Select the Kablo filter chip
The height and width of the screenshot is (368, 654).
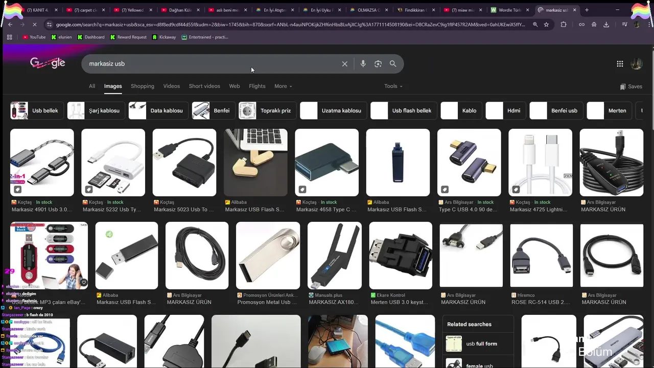(x=461, y=110)
